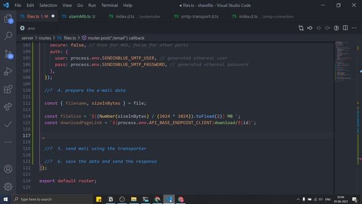Open the Selection menu
The height and width of the screenshot is (204, 362).
(48, 5)
